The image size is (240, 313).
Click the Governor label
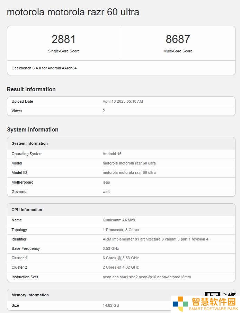(x=19, y=192)
